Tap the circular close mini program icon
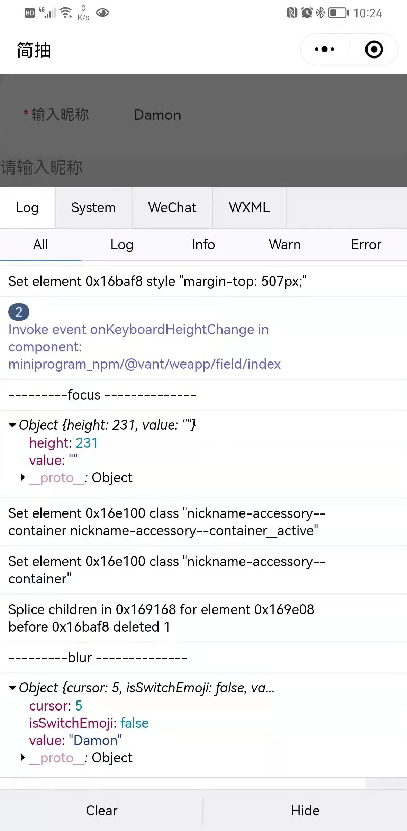The image size is (407, 831). pyautogui.click(x=374, y=49)
